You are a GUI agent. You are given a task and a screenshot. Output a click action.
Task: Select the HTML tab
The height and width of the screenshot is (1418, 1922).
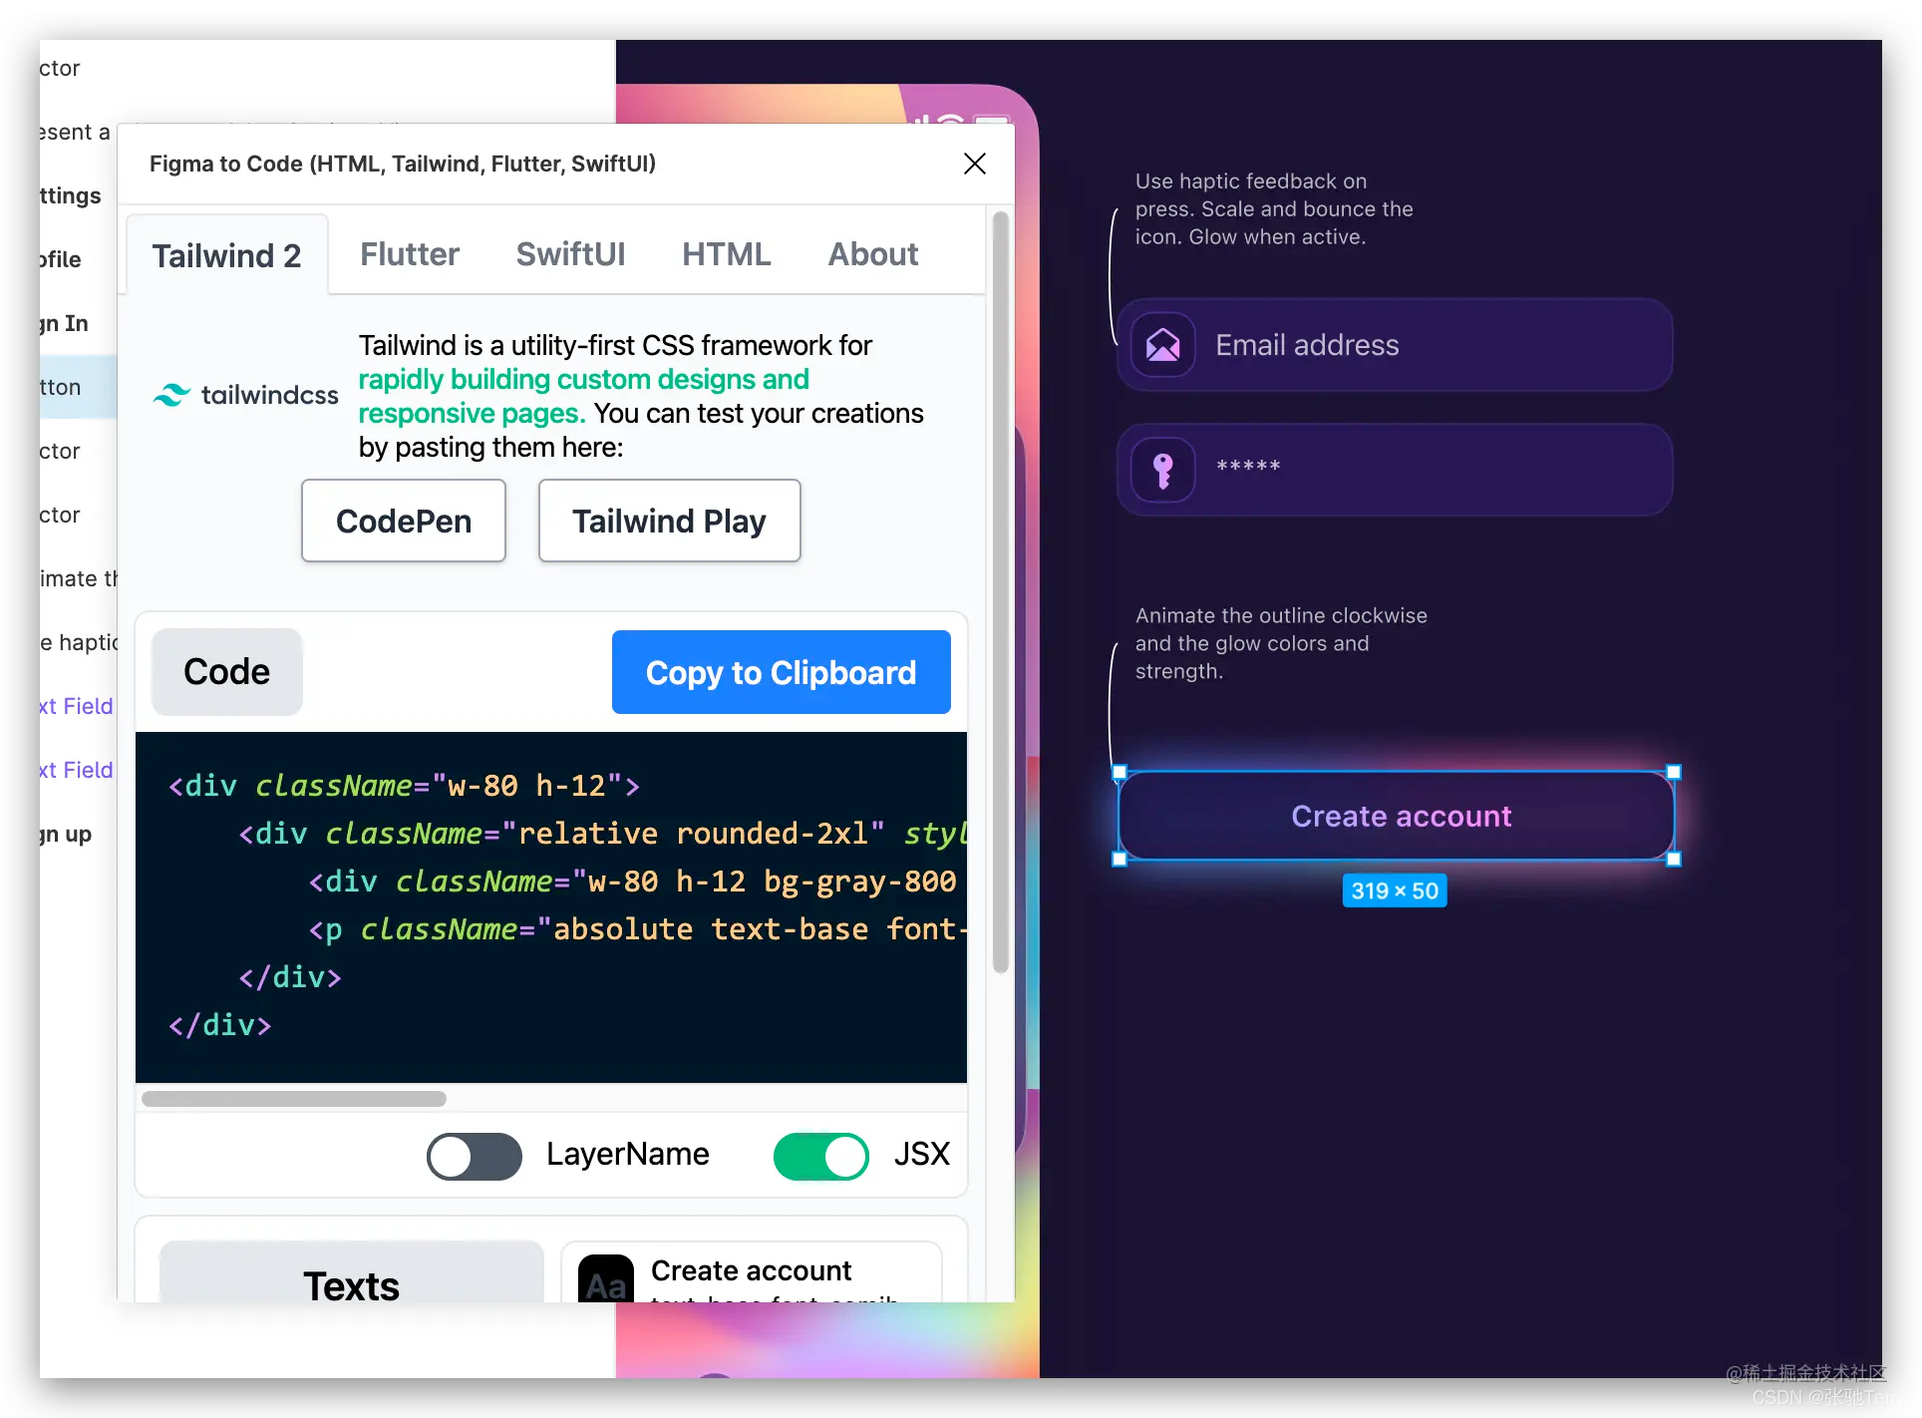tap(726, 254)
